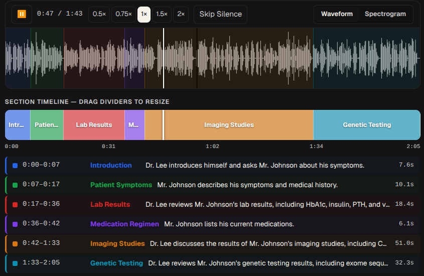Viewport: 424px width, 276px height.
Task: Set playback speed to 0.5×
Action: (99, 15)
